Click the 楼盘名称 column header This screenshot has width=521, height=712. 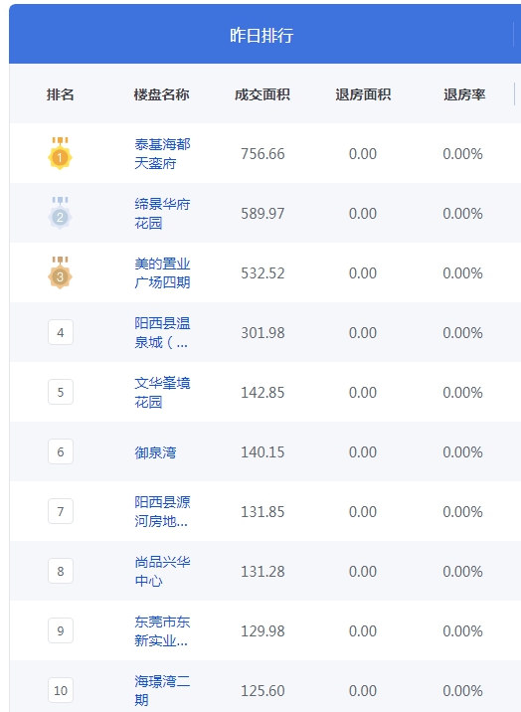[161, 94]
